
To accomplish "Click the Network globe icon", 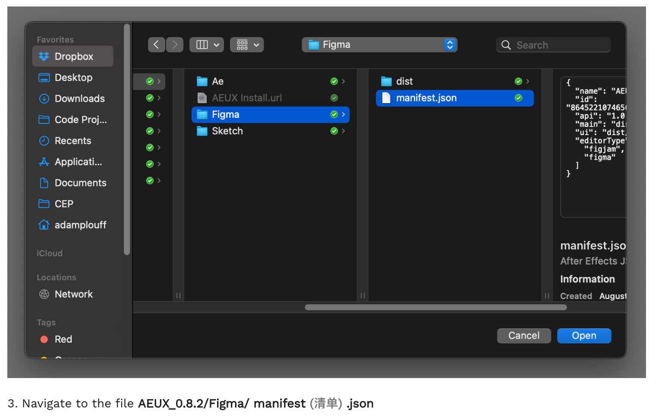I will 44,294.
